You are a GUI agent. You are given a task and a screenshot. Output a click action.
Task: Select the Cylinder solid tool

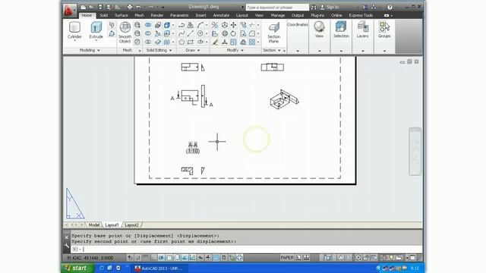(x=74, y=30)
